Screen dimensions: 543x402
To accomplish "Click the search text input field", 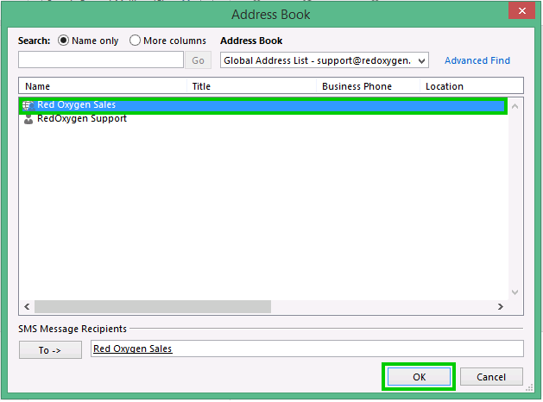I will pos(101,60).
